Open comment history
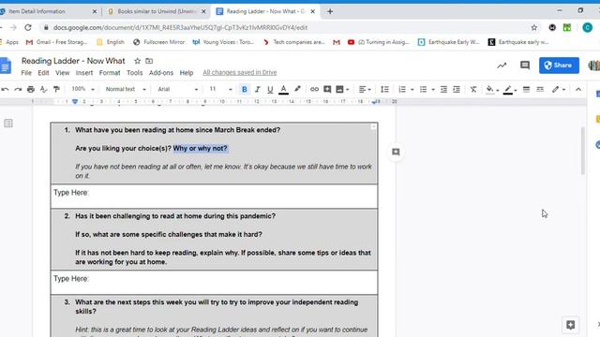The height and width of the screenshot is (337, 600). click(x=525, y=66)
